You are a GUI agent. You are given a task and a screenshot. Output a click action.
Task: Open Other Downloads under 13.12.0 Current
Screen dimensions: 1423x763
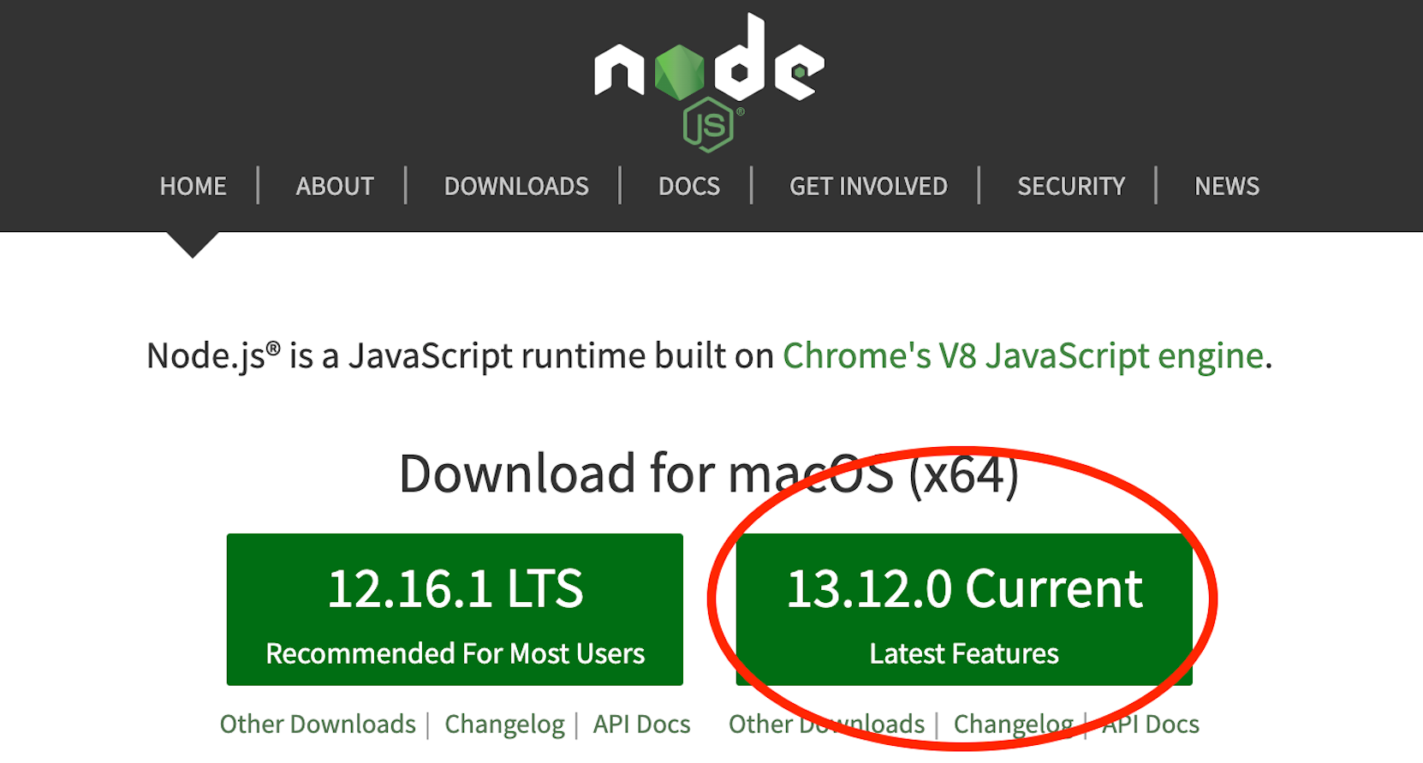coord(826,724)
